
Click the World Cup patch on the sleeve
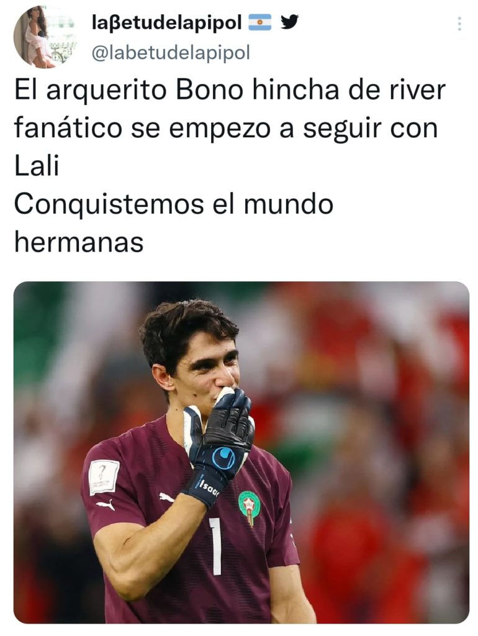pyautogui.click(x=104, y=477)
